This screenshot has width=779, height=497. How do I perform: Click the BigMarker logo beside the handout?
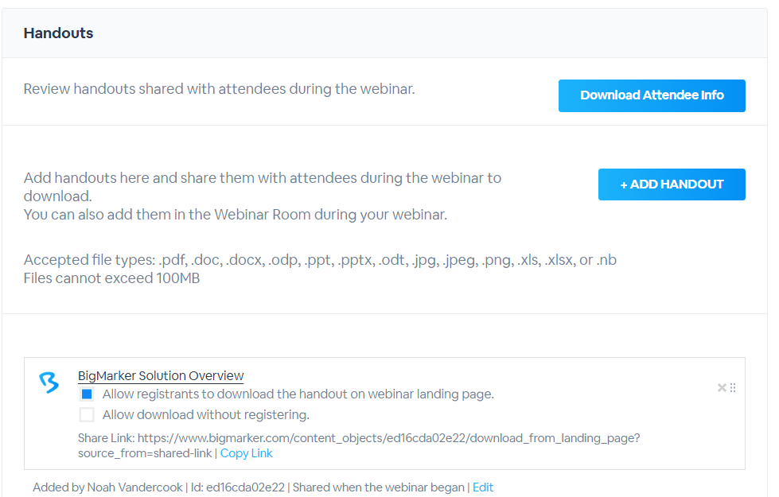49,382
